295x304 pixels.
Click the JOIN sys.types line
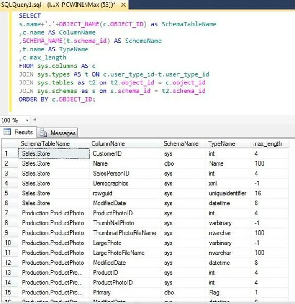pos(114,74)
